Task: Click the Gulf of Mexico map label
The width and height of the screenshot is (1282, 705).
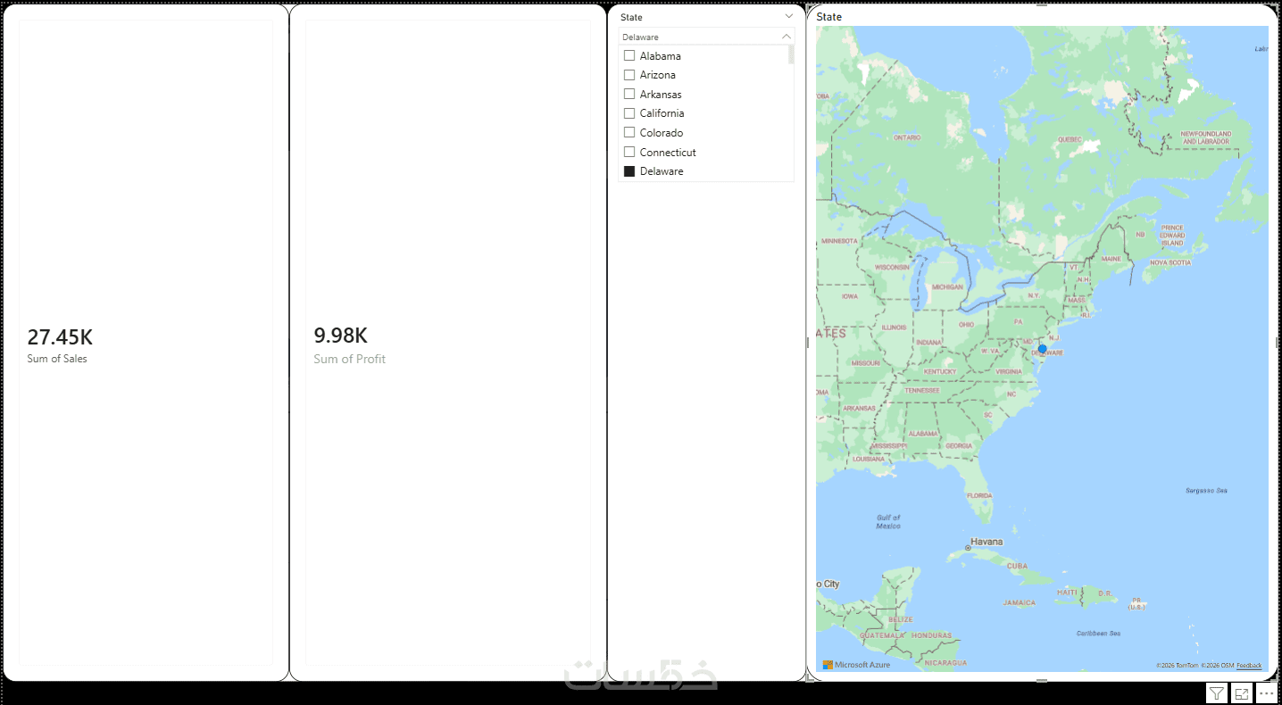Action: tap(888, 521)
